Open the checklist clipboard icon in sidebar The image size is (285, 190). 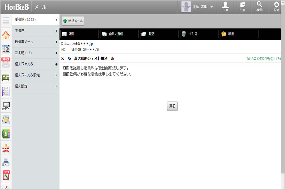(x=6, y=91)
